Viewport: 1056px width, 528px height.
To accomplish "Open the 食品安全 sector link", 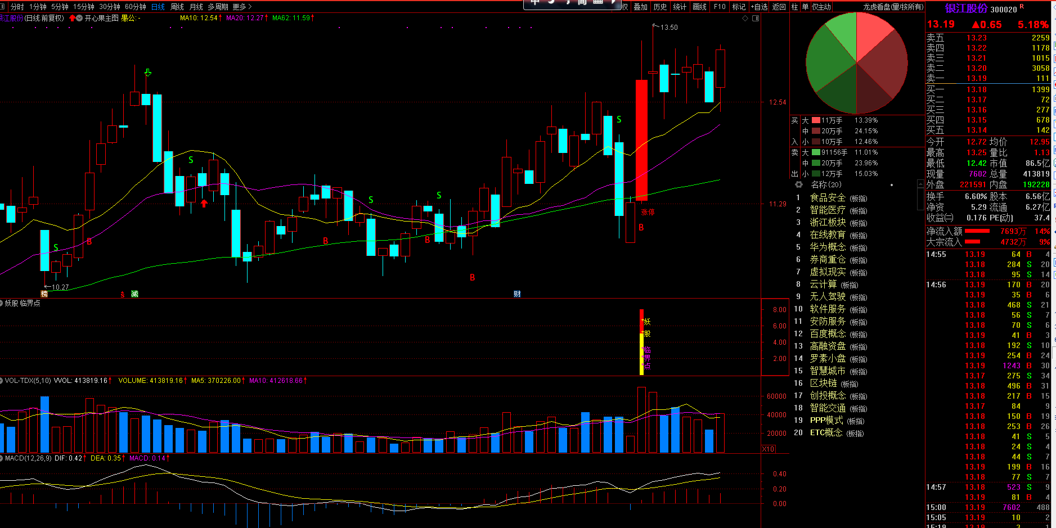I will pos(827,197).
